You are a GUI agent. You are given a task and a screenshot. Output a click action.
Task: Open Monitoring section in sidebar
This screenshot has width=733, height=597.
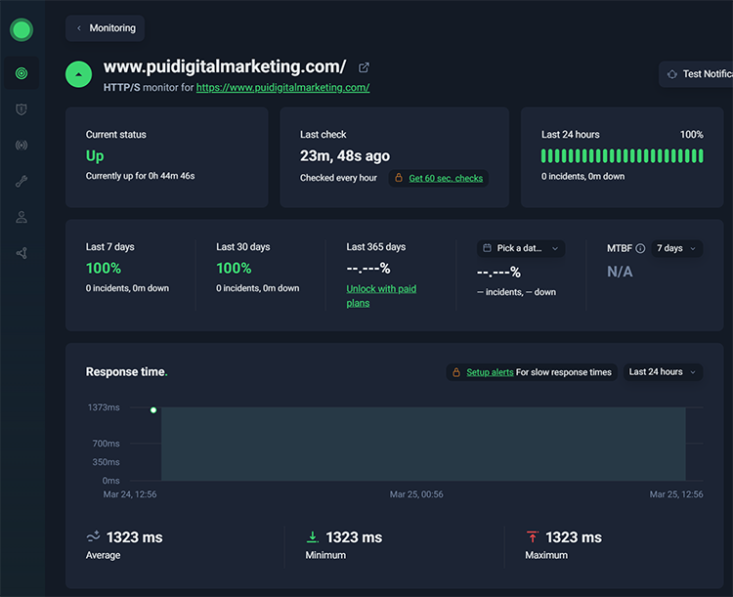point(22,73)
